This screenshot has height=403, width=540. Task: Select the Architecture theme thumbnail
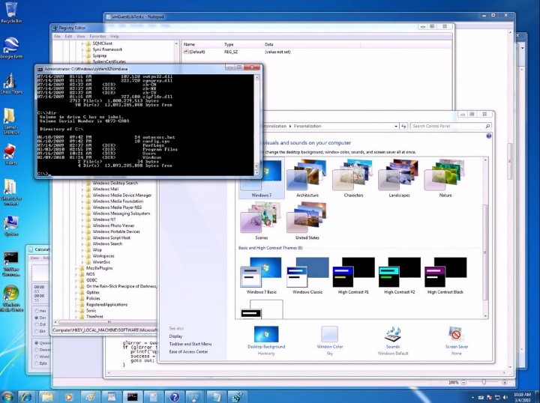(x=307, y=178)
